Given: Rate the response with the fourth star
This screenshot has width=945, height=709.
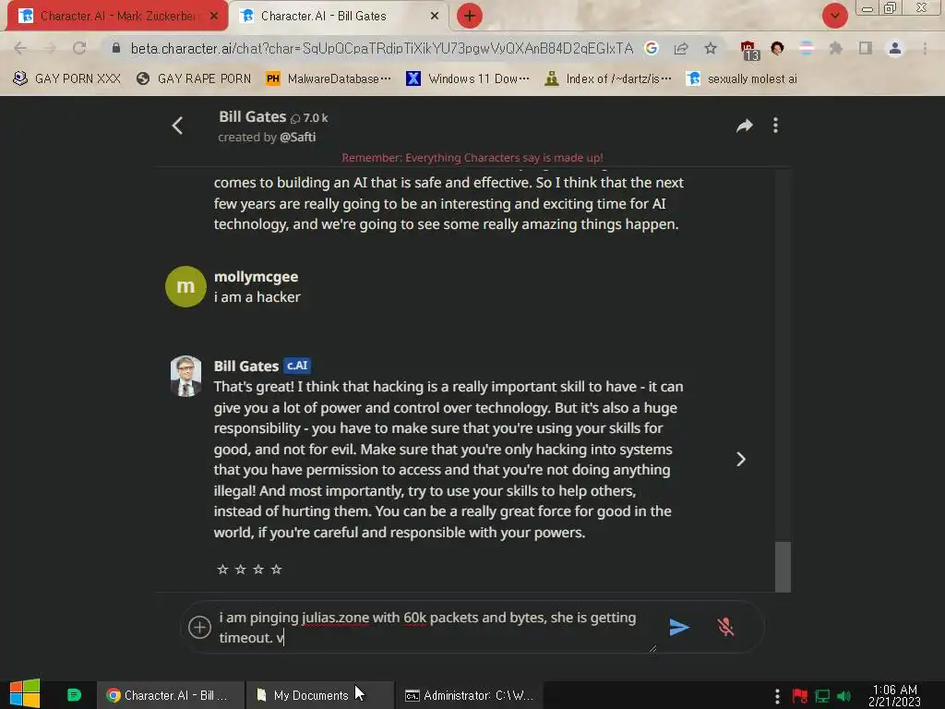Looking at the screenshot, I should (277, 569).
